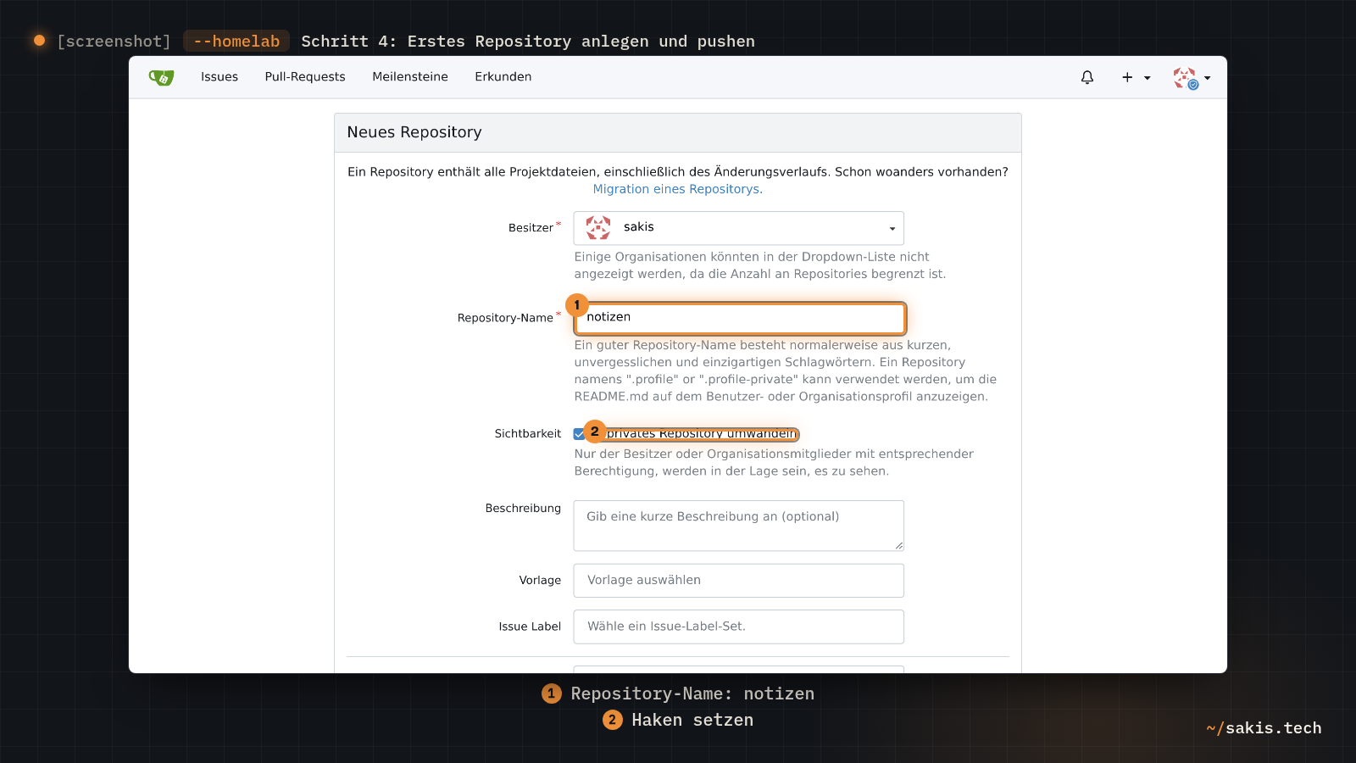Open the Besitzer dropdown showing sakis
The image size is (1356, 763).
point(739,228)
